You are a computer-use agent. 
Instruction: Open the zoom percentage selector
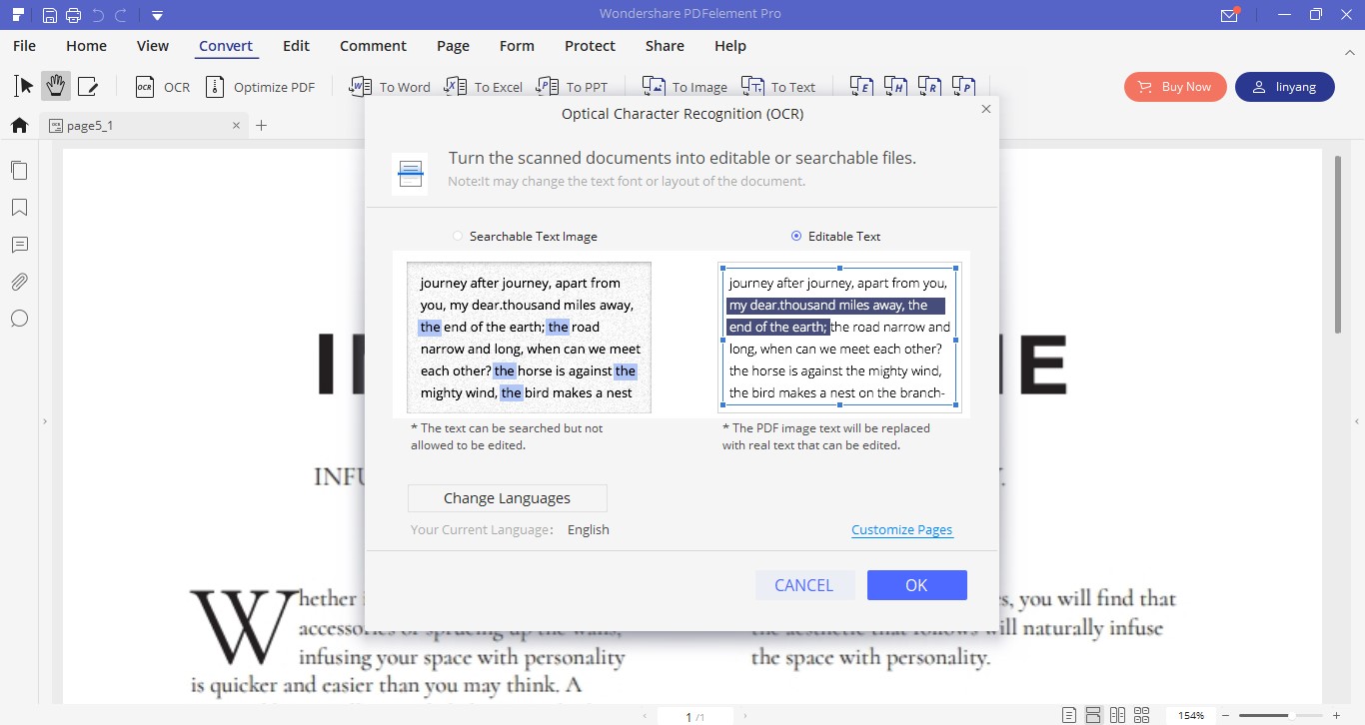coord(1192,715)
